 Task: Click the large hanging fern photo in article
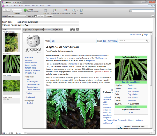73,109
